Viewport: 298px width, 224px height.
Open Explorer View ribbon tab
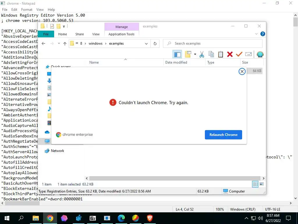point(96,34)
